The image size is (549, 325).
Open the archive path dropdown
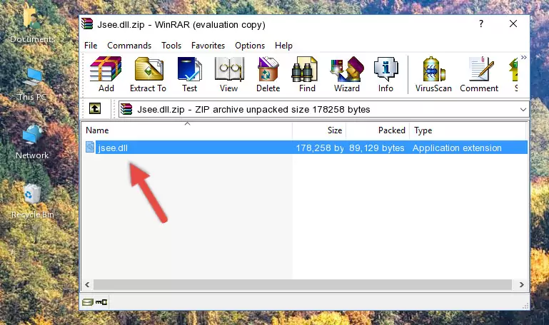tap(523, 109)
